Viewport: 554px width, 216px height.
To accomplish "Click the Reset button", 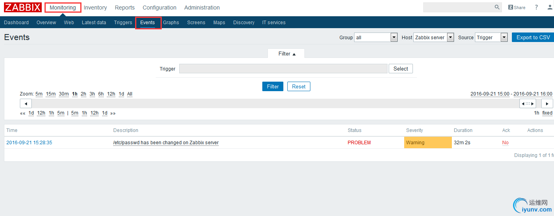I will coord(299,86).
